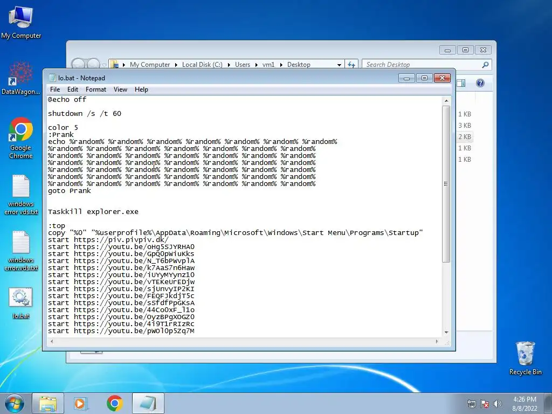Click the Explorer refresh button by the address bar
This screenshot has height=414, width=552.
click(x=351, y=65)
